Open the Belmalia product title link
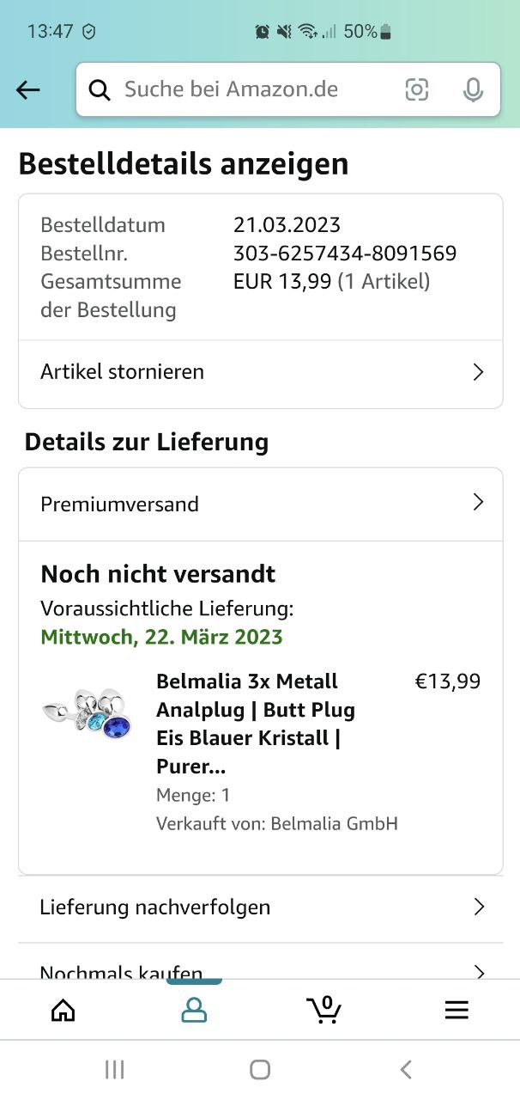This screenshot has width=520, height=1100. click(x=256, y=724)
